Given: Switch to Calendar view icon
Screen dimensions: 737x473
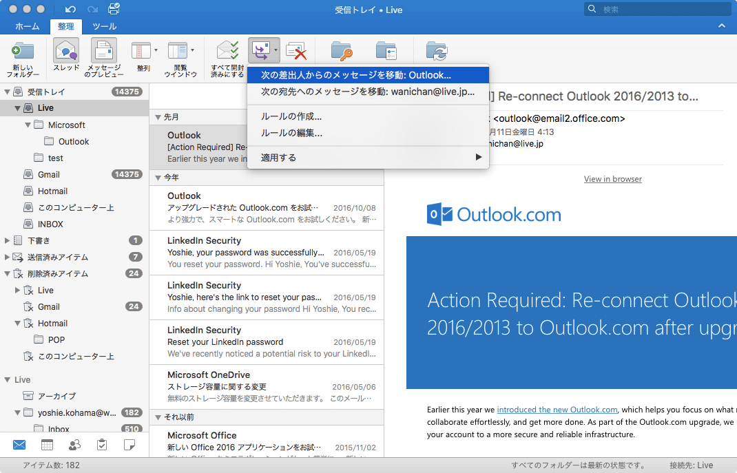Looking at the screenshot, I should pyautogui.click(x=47, y=444).
